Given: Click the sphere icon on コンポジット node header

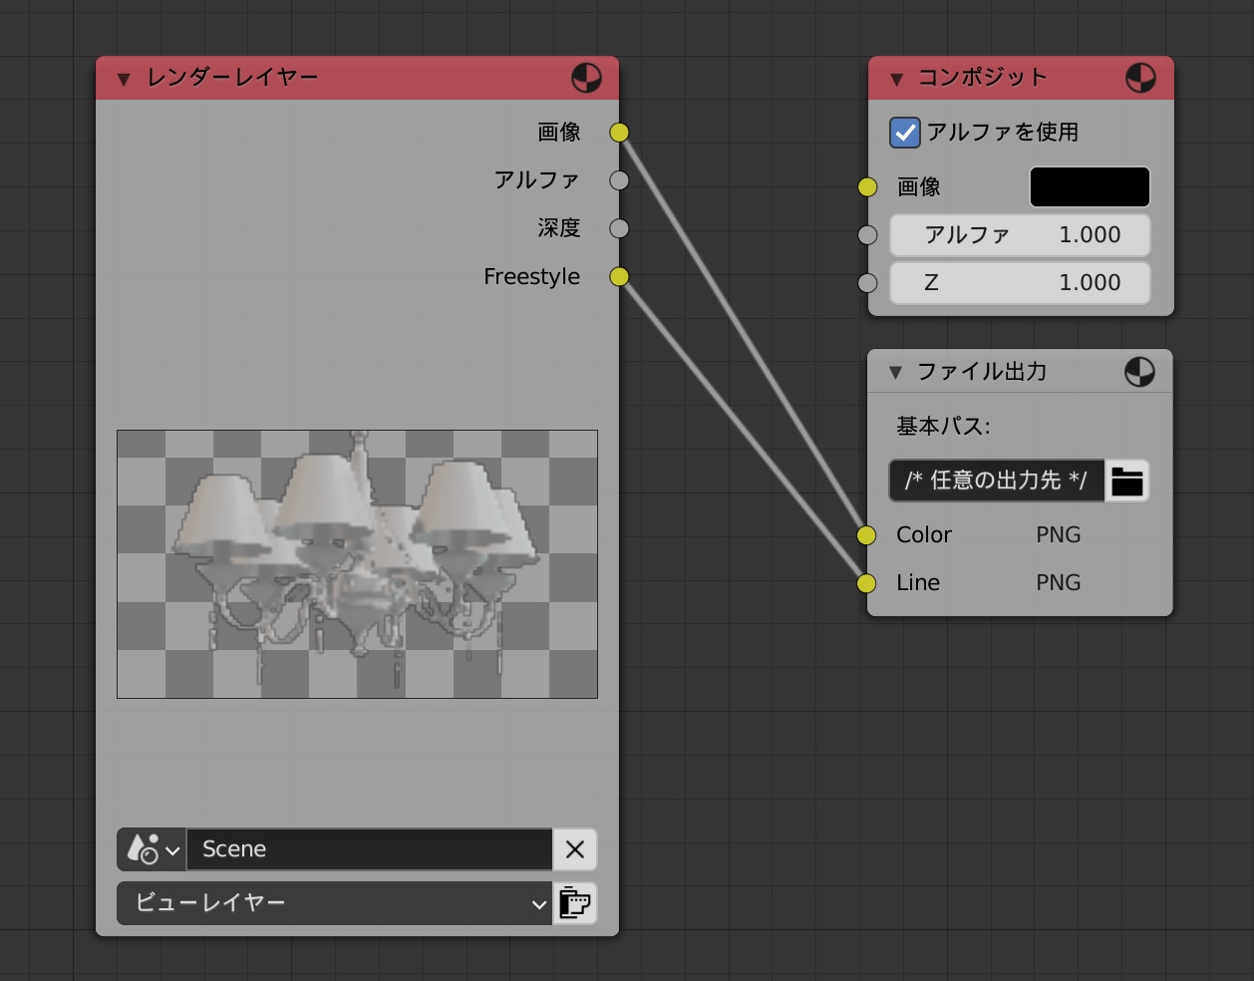Looking at the screenshot, I should tap(1139, 77).
